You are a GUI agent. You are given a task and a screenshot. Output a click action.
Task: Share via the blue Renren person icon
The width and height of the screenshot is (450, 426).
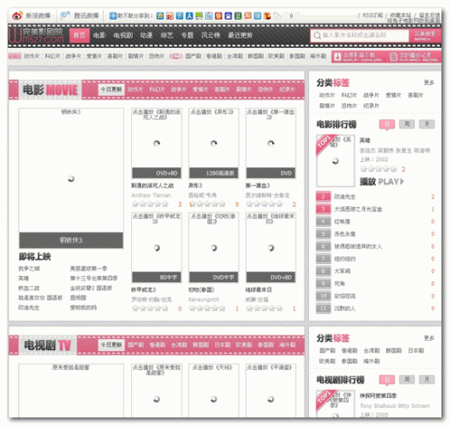189,16
